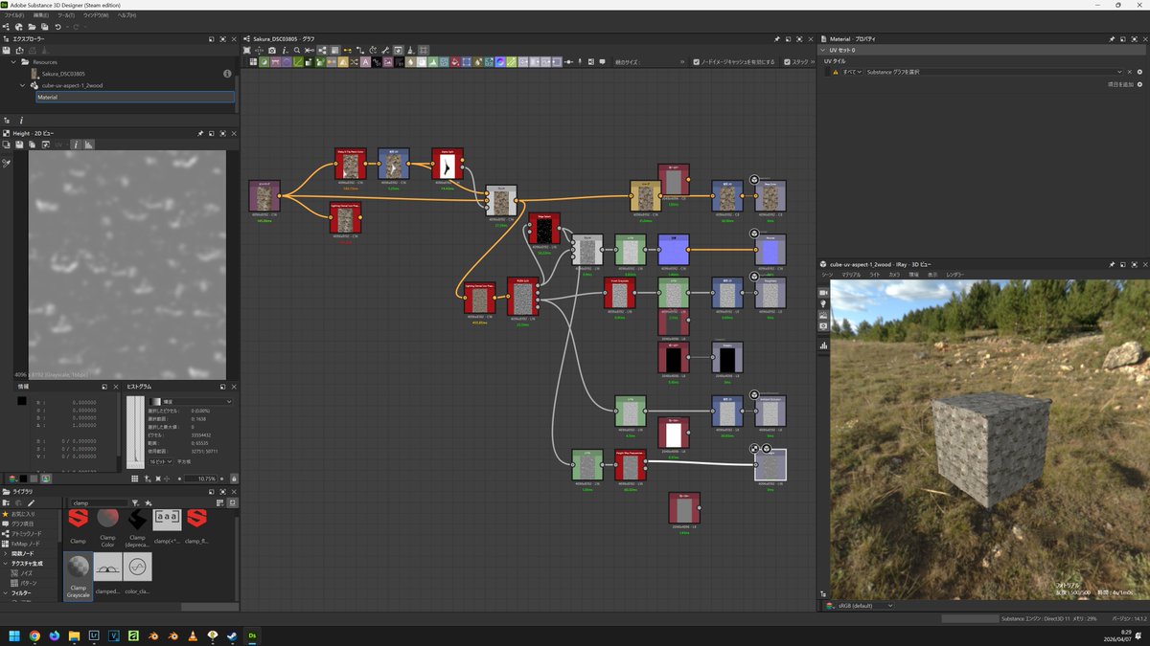Screen dimensions: 1150x646
Task: Toggle the grid display icon in graph toolbar
Action: click(422, 51)
